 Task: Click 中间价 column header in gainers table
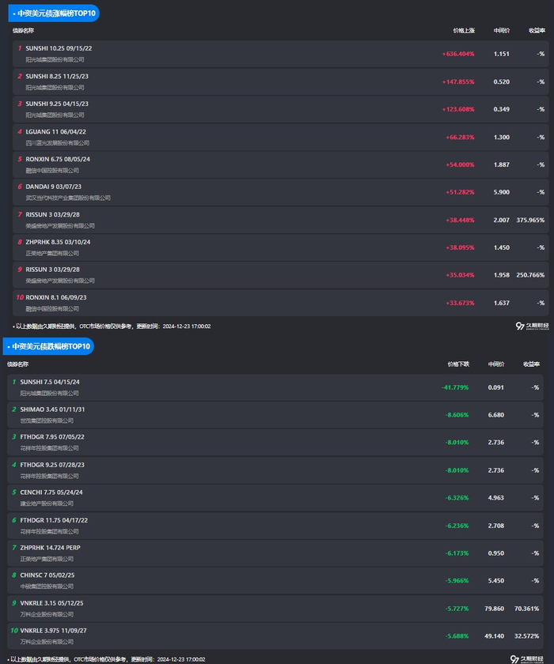501,31
